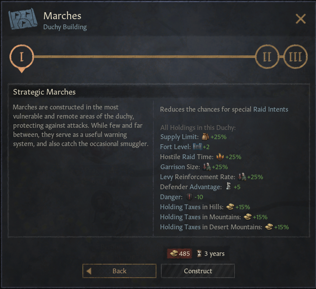
Task: Click the Marches map scroll icon
Action: [23, 19]
